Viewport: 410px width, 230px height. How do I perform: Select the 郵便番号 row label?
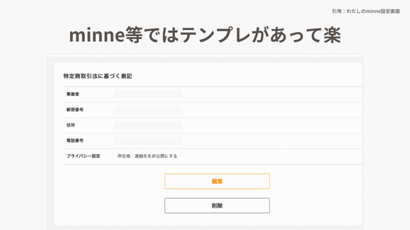[x=75, y=110]
